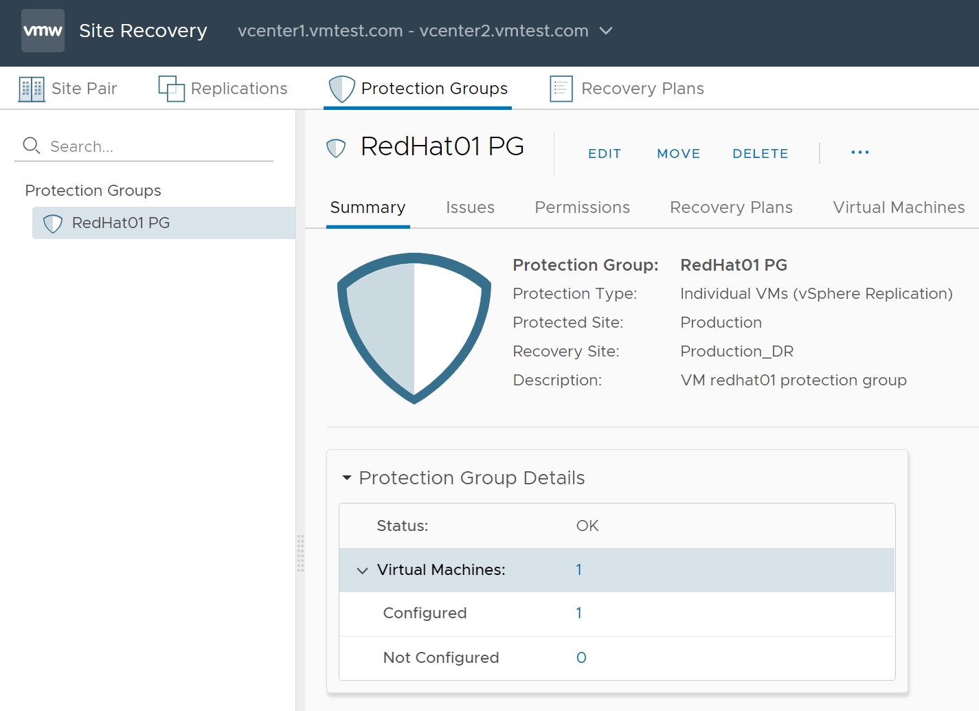Open the vCenter site pair dropdown arrow
Image resolution: width=979 pixels, height=711 pixels.
click(x=606, y=31)
